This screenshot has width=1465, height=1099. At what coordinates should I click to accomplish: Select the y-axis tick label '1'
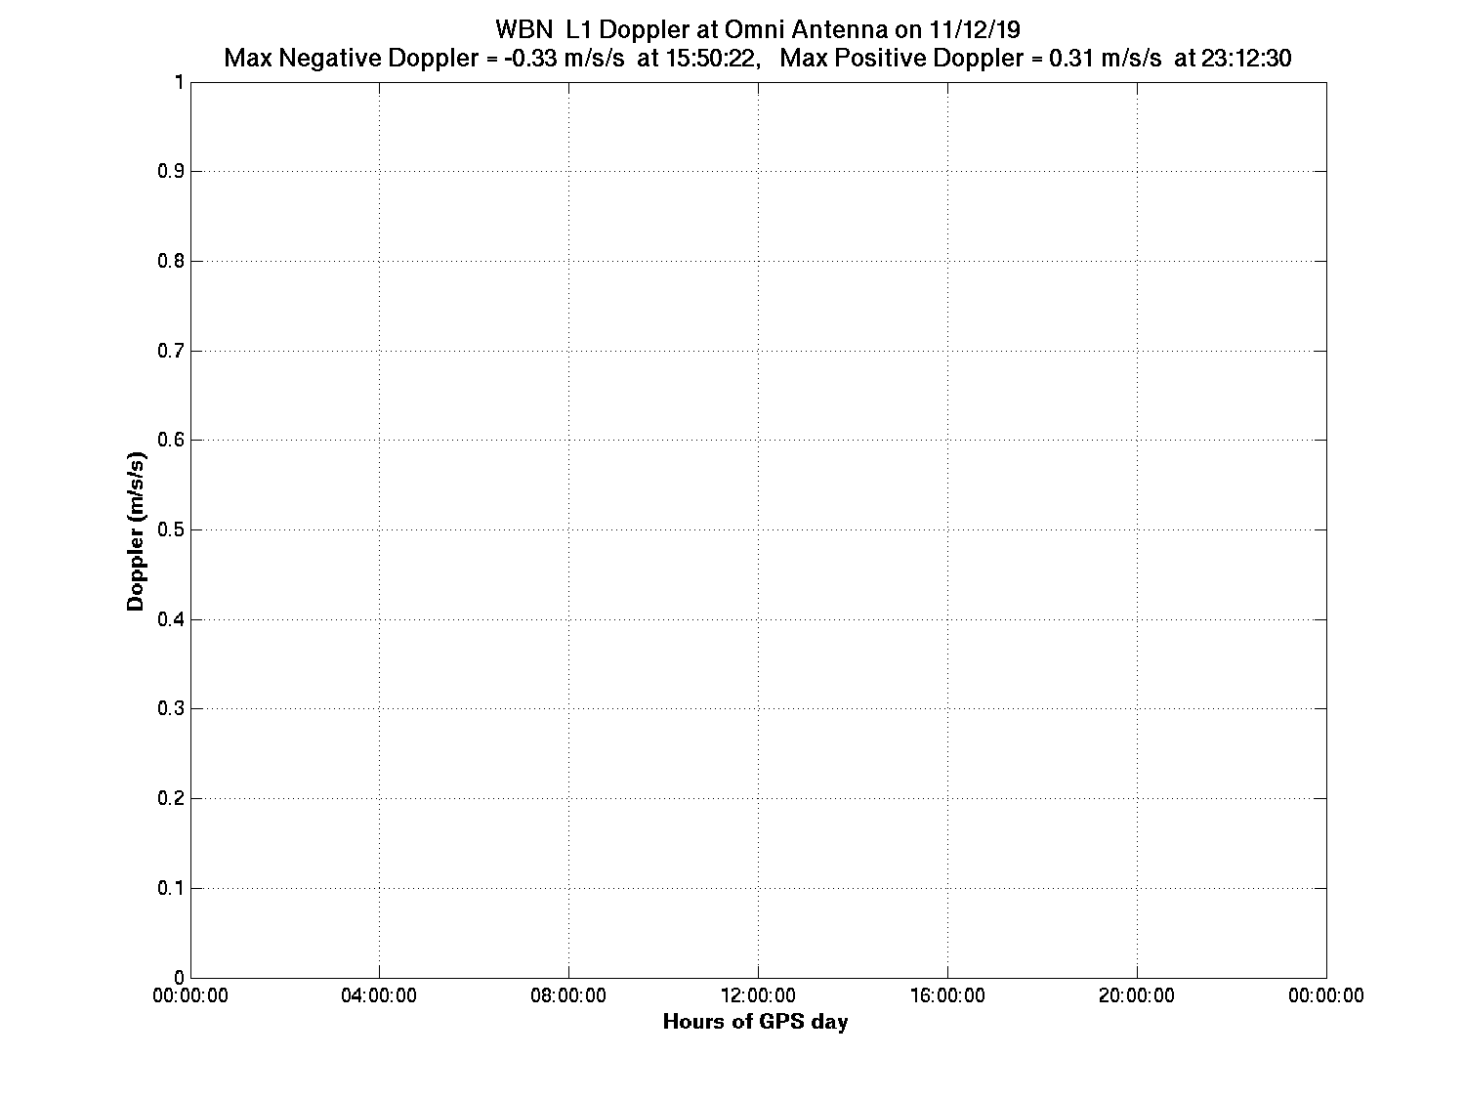point(179,82)
